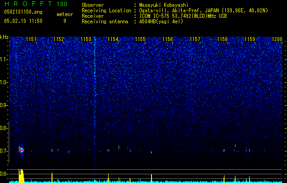Viewport: 287px width, 183px height.
Task: Click time marker 1158
Action: 222,39
